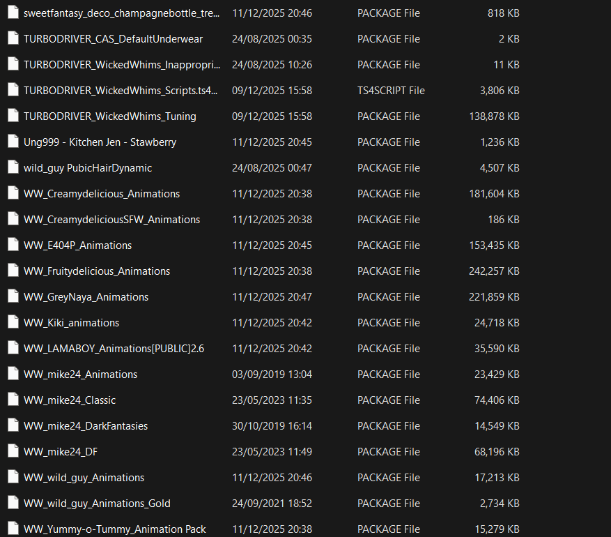The height and width of the screenshot is (537, 611).
Task: Click the file icon of sweetfantasy_deco_champagnebottle file
Action: click(13, 13)
